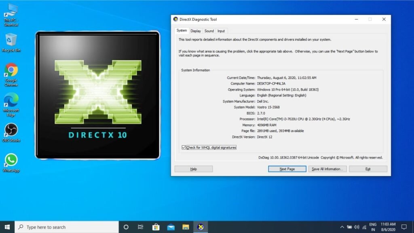The image size is (414, 233).
Task: Click BIOS value 2.7.0
Action: [261, 113]
